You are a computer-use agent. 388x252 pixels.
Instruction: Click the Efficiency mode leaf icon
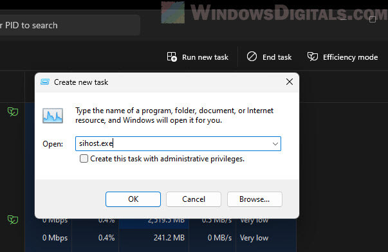point(313,57)
